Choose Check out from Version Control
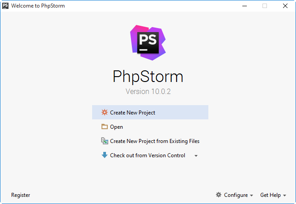This screenshot has height=204, width=296. [x=148, y=155]
